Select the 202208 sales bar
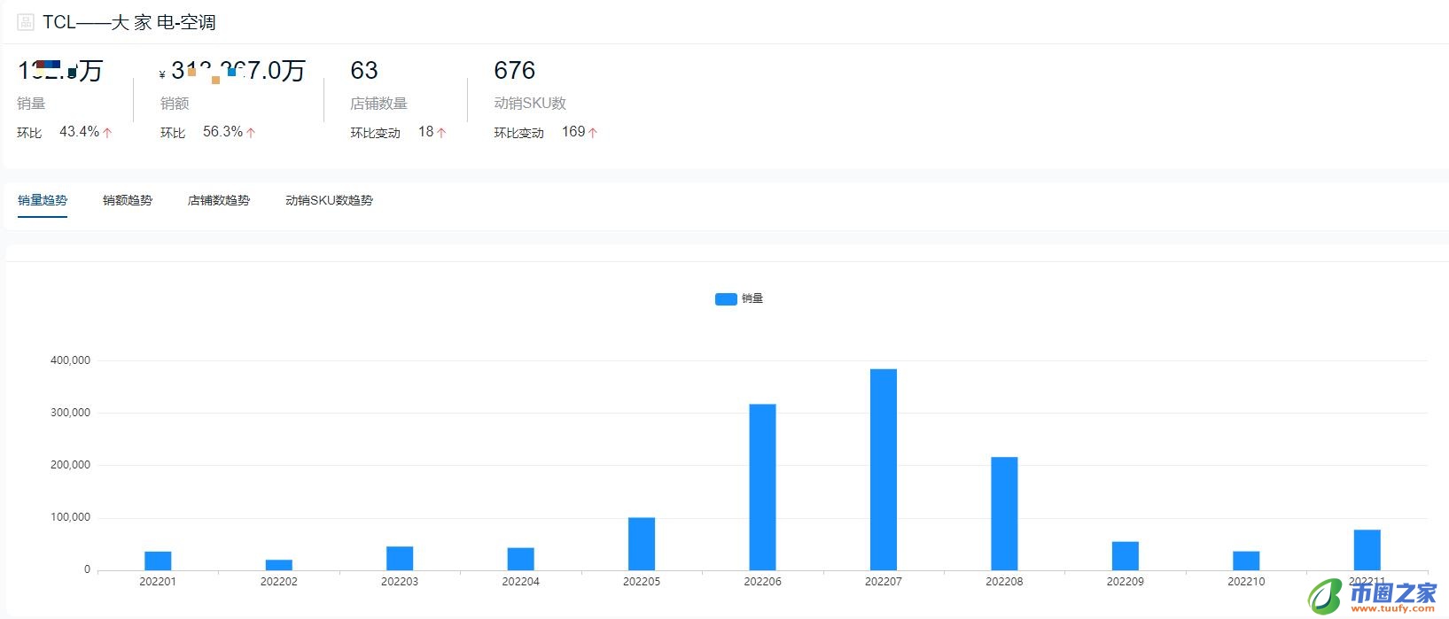The width and height of the screenshot is (1449, 619). tap(1004, 514)
